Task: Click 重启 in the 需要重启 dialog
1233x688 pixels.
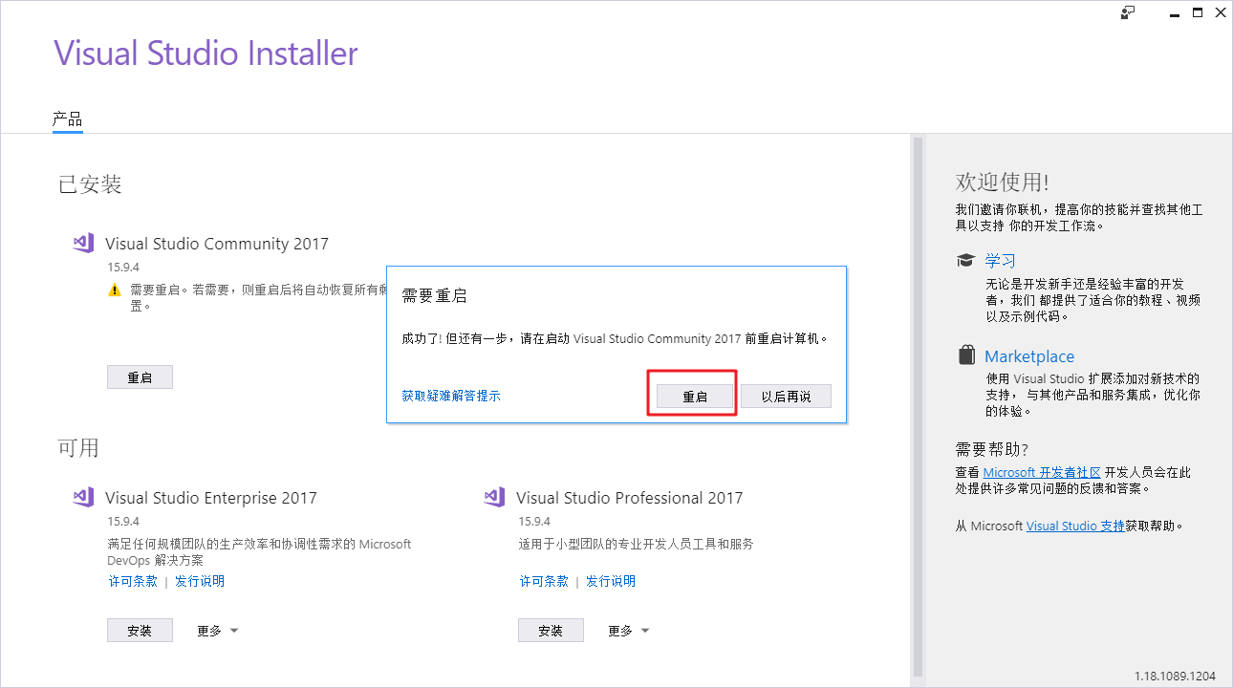Action: click(695, 397)
